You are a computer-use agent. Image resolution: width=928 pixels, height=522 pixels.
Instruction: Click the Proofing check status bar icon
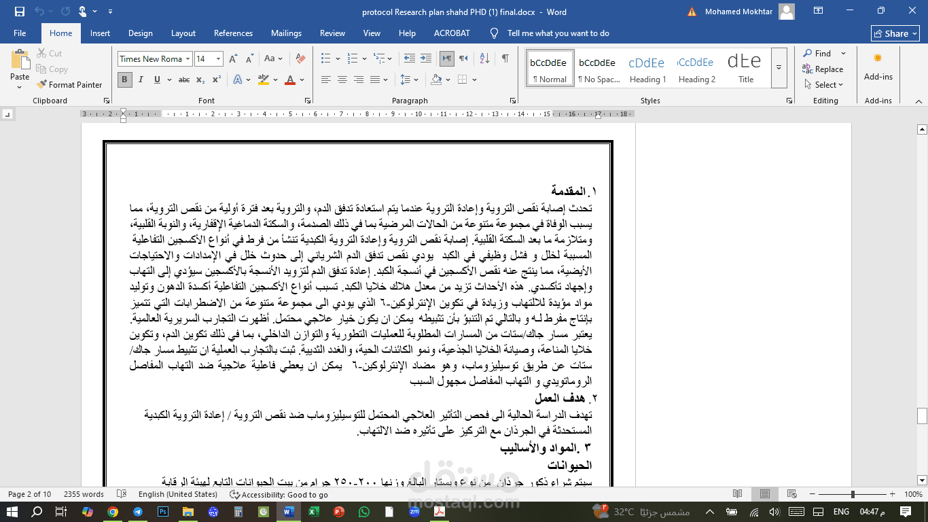click(x=122, y=494)
